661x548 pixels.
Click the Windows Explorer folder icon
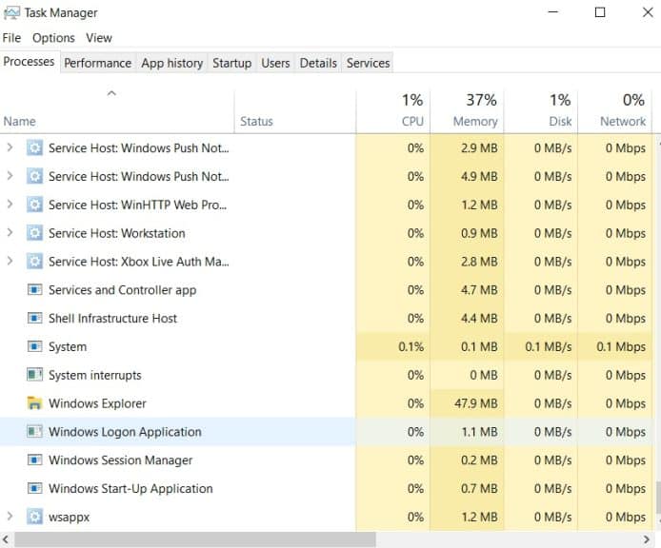click(34, 403)
